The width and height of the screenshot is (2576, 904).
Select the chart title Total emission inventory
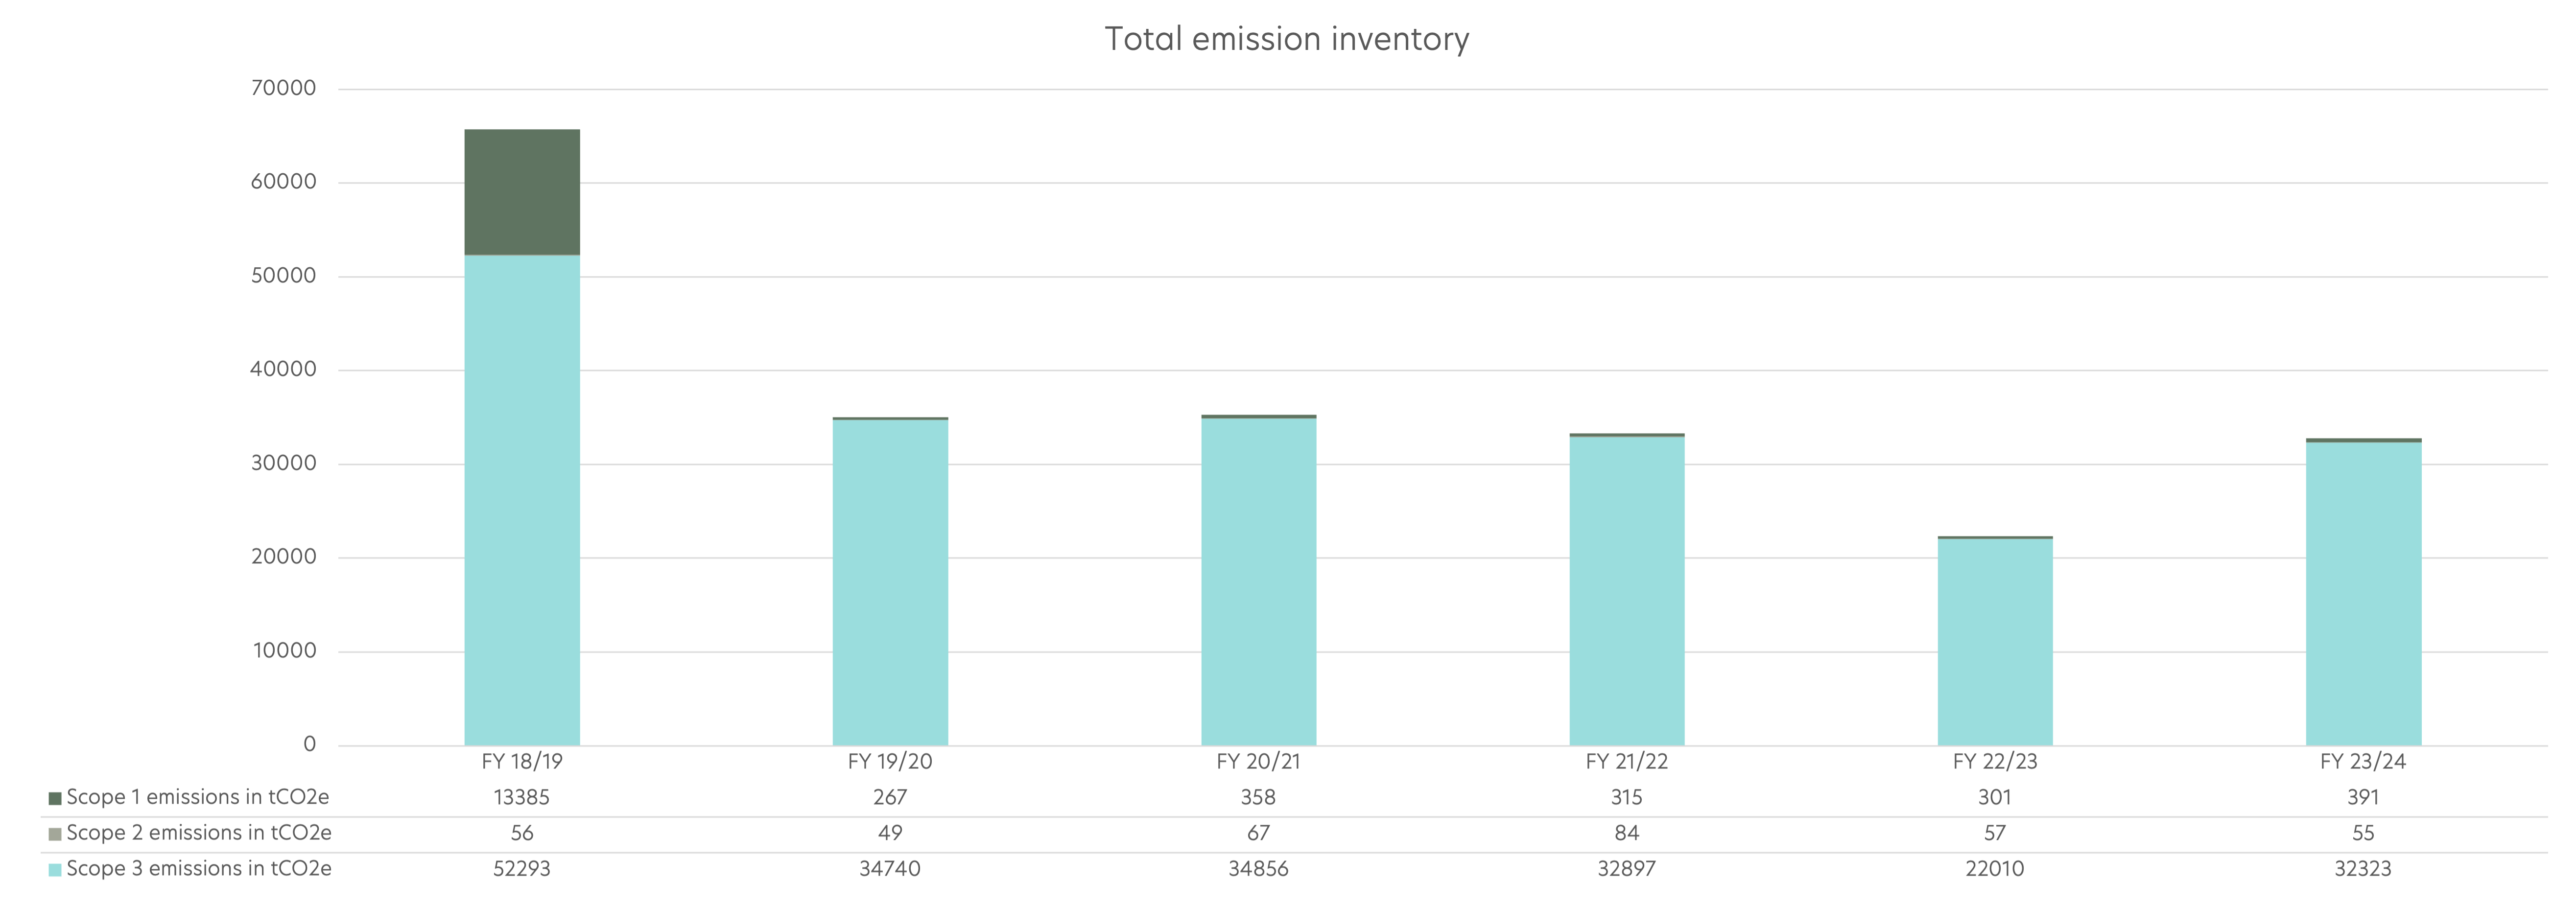point(1286,39)
